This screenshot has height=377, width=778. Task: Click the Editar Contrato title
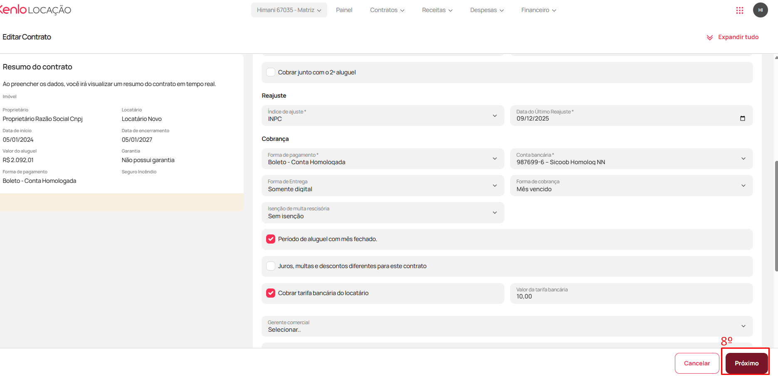point(27,37)
